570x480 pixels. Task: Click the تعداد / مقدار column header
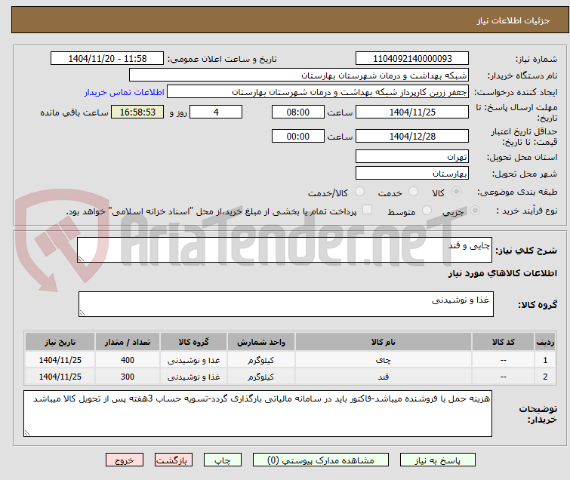[x=128, y=342]
